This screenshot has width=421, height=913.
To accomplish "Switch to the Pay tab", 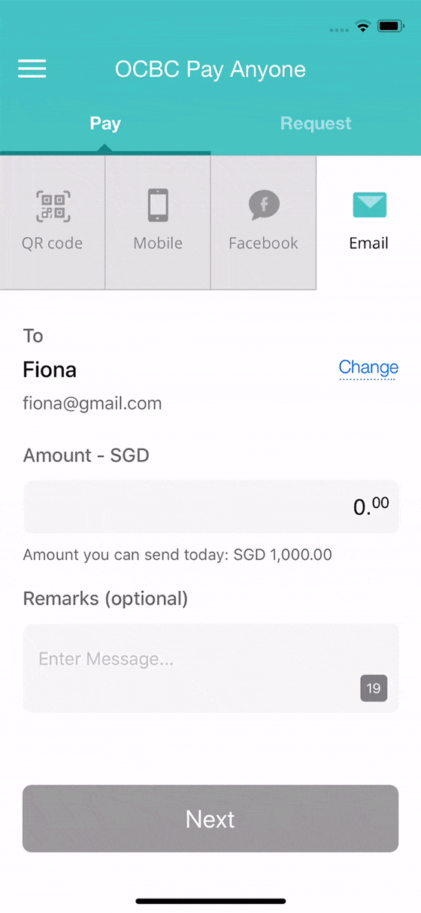I will 105,123.
